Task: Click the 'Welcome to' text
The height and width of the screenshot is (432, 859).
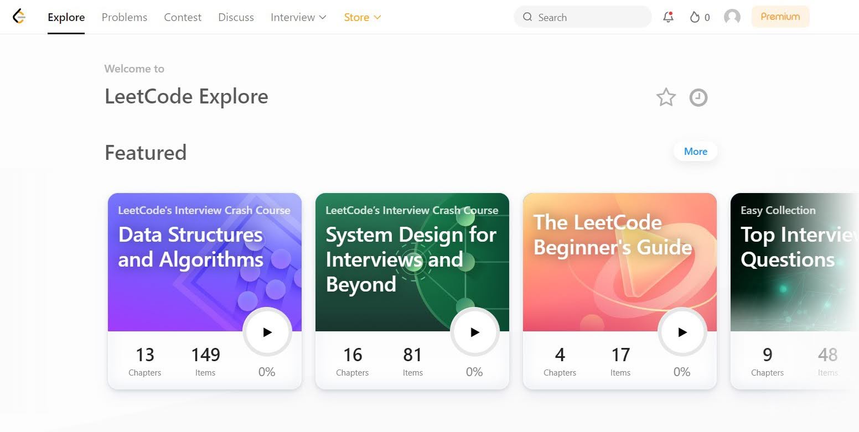Action: point(134,69)
